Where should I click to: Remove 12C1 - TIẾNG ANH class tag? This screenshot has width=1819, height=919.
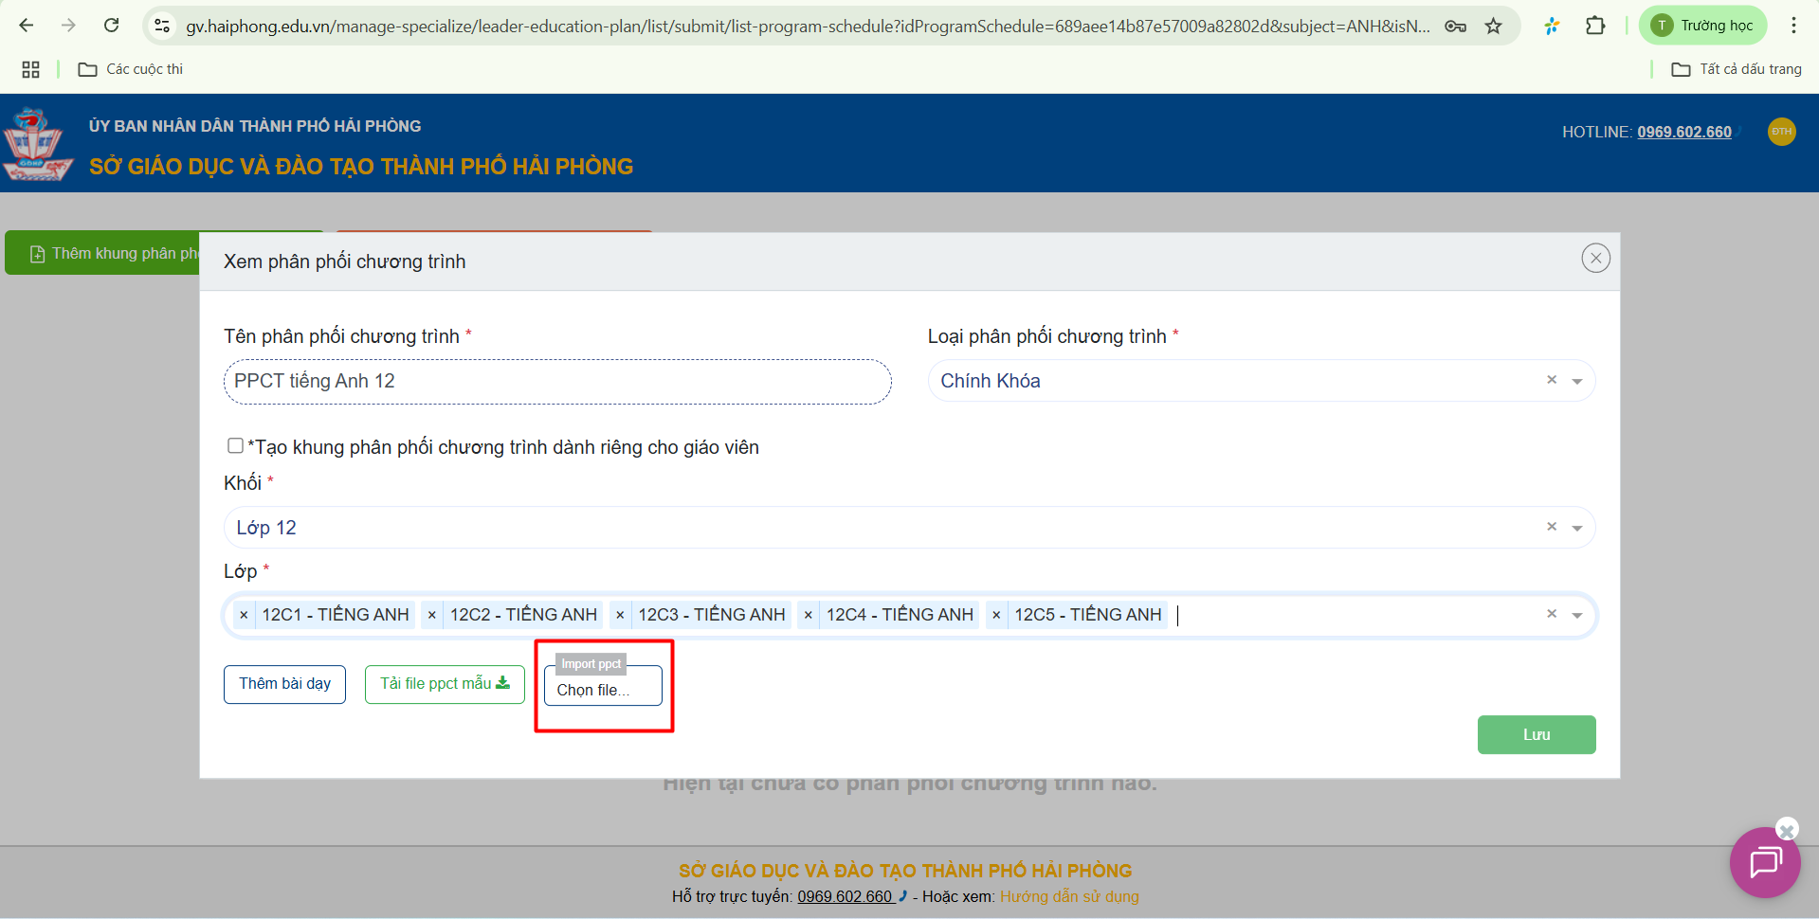point(244,615)
